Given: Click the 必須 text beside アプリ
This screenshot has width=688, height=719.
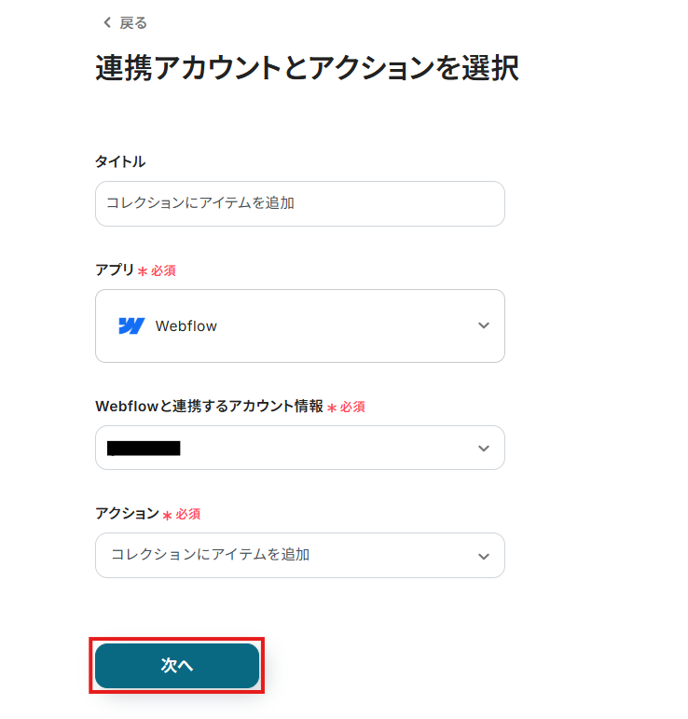Looking at the screenshot, I should 163,270.
